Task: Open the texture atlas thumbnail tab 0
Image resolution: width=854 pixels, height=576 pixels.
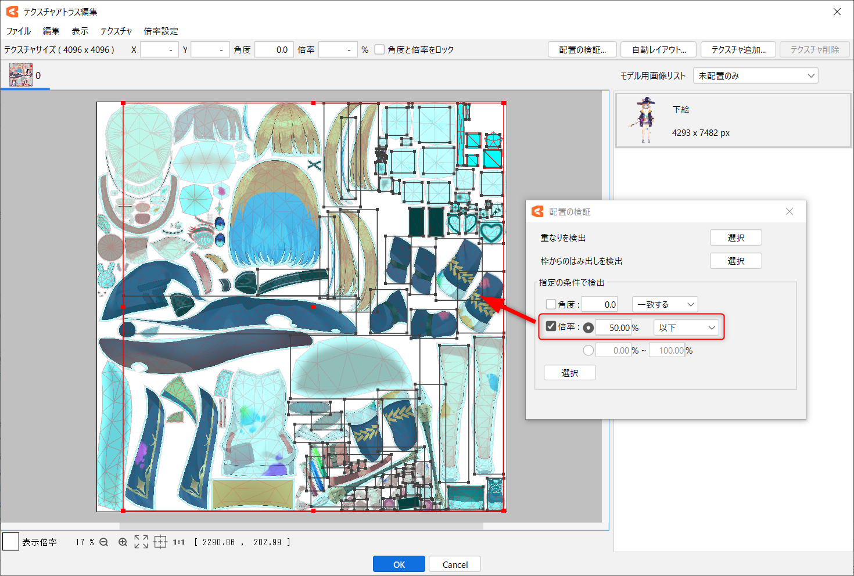Action: click(20, 74)
